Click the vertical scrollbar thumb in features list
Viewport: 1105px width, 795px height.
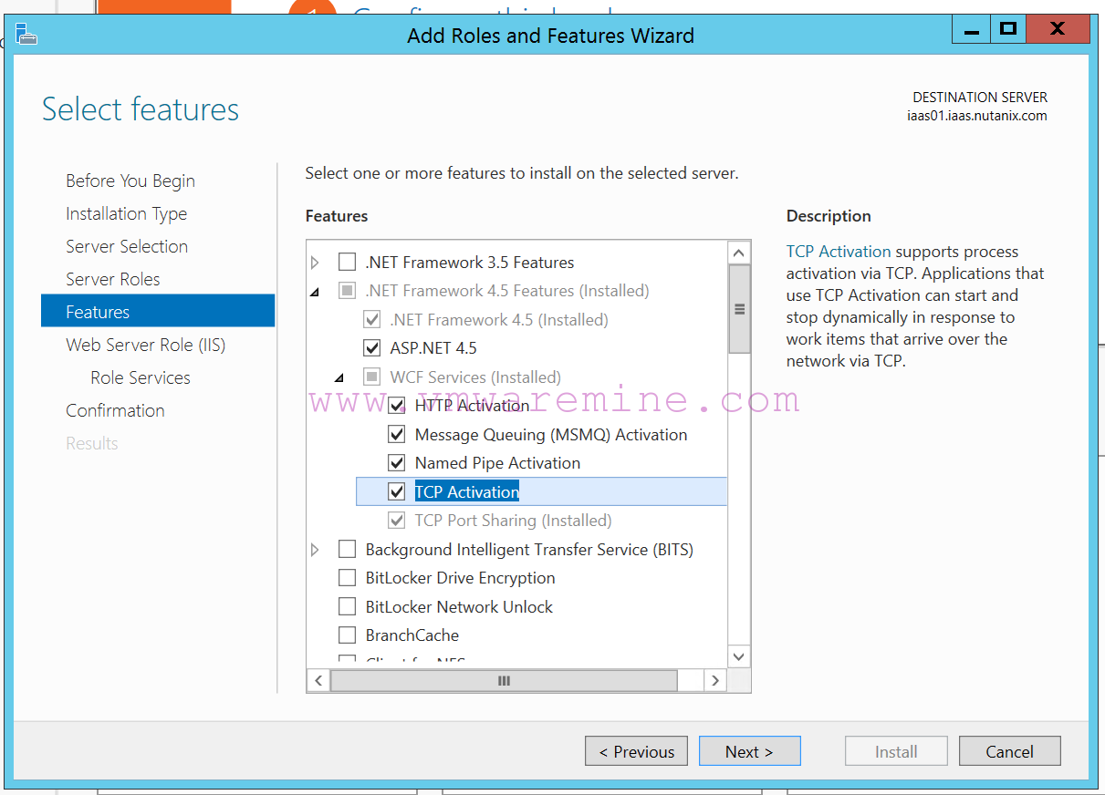tap(739, 309)
